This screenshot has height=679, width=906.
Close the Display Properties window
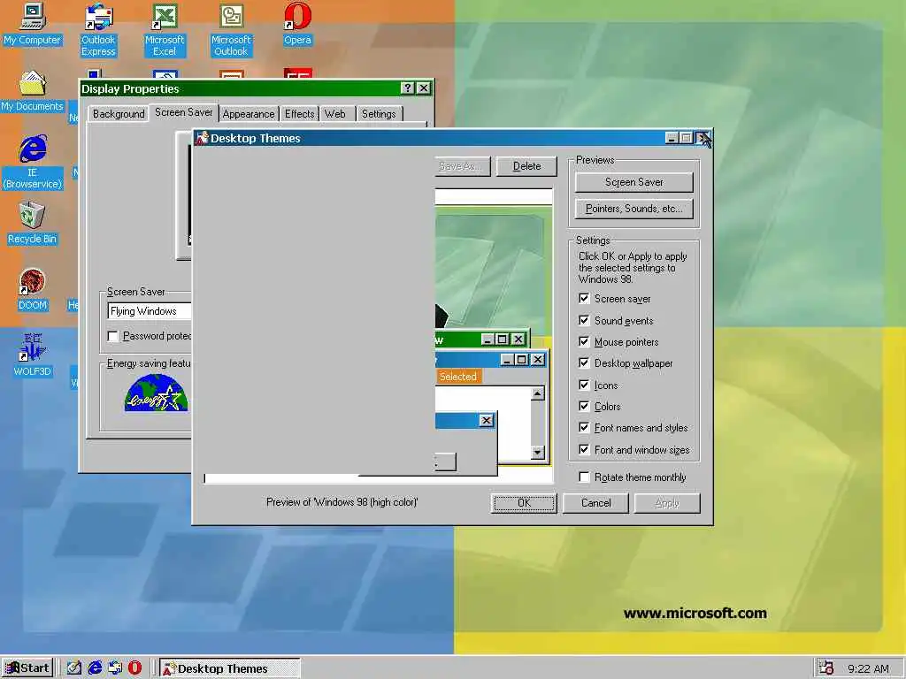click(424, 88)
